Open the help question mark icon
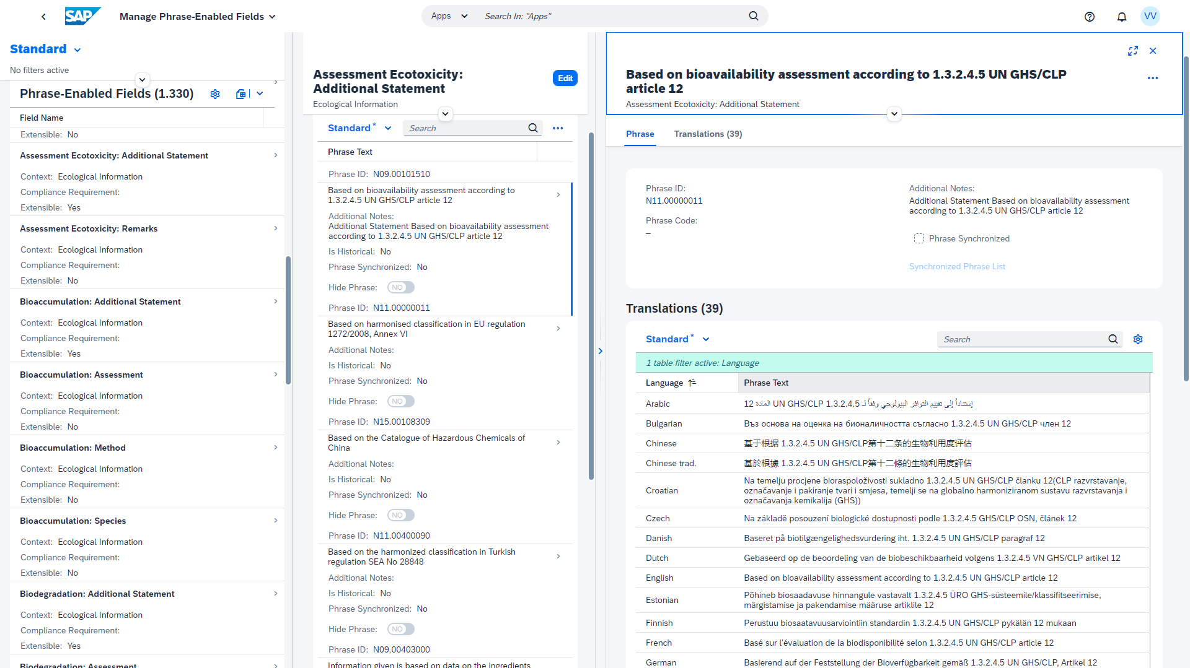The height and width of the screenshot is (668, 1190). (1089, 17)
